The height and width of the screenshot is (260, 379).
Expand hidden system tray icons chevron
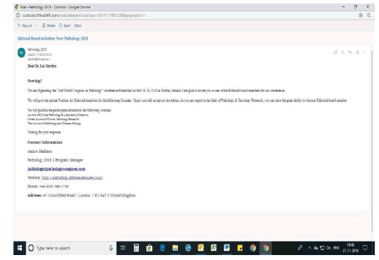(x=310, y=248)
